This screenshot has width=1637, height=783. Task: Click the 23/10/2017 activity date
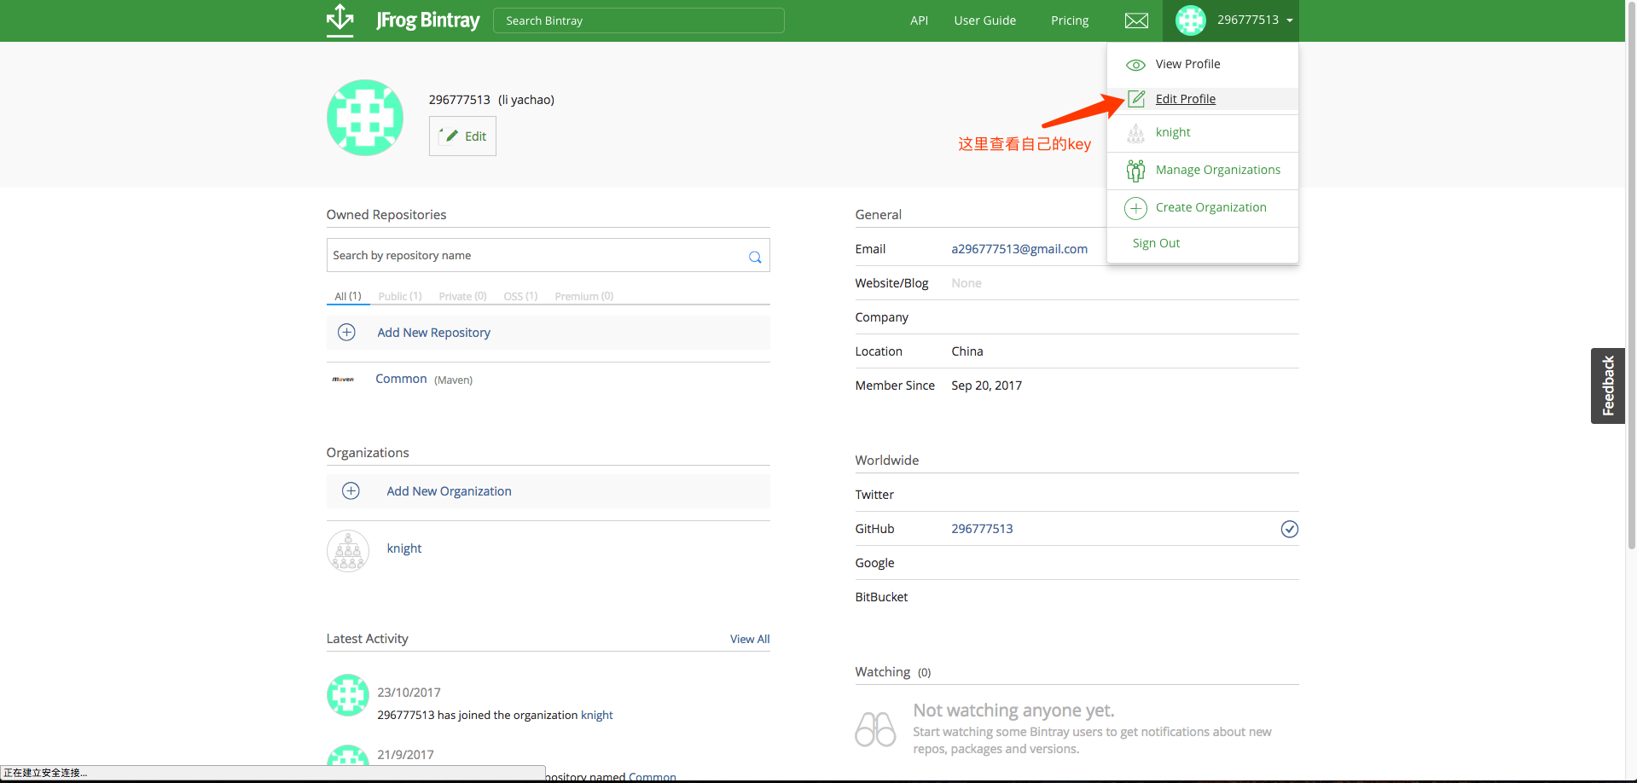coord(409,693)
